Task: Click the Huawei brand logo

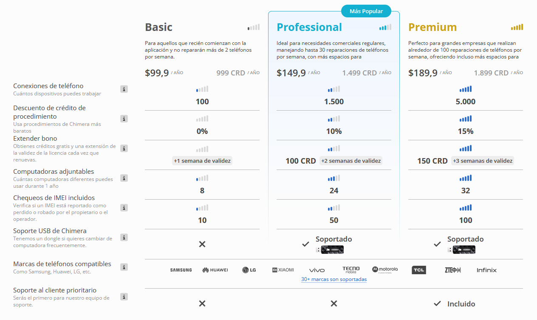Action: click(x=215, y=270)
